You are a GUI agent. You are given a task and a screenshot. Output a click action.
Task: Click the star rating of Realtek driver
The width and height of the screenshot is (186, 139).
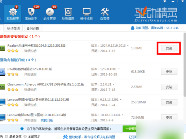(x=13, y=51)
